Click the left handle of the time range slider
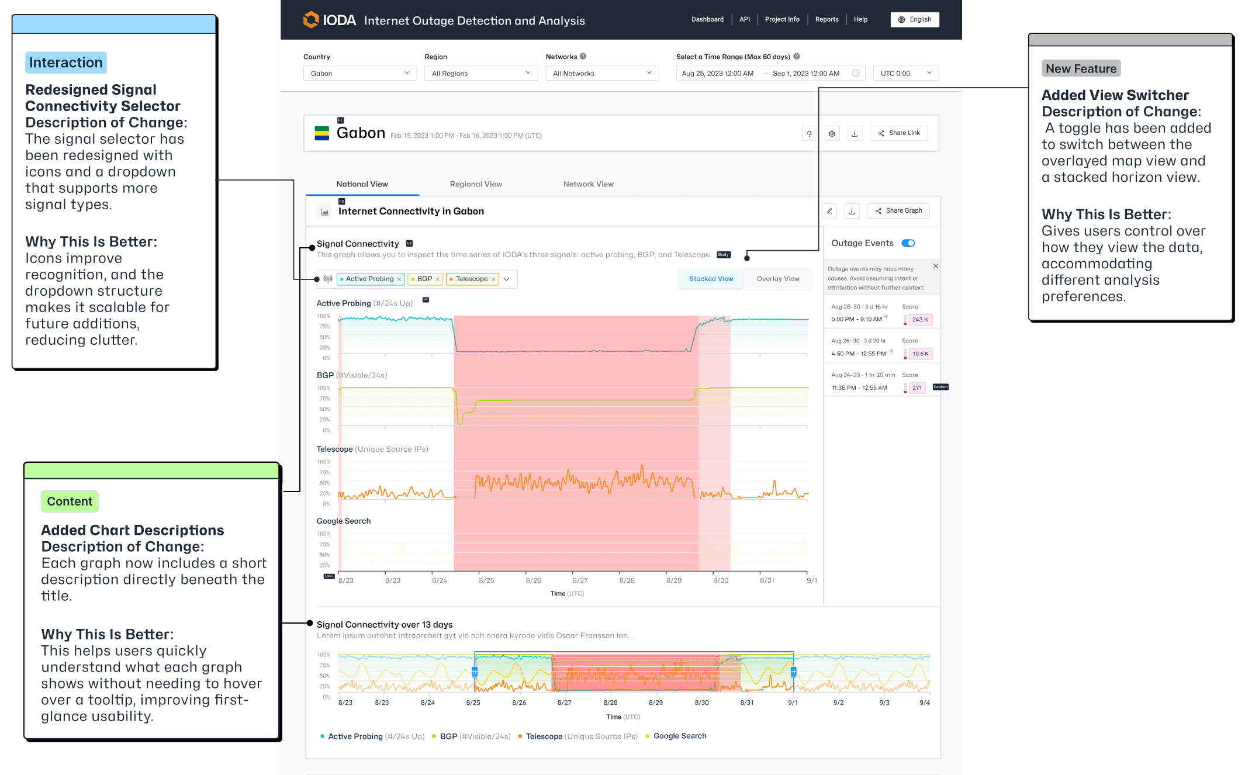Screen dimensions: 1245x775 point(475,672)
